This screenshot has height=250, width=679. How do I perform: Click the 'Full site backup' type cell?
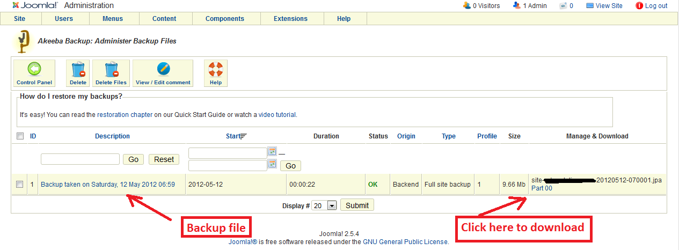pyautogui.click(x=448, y=185)
